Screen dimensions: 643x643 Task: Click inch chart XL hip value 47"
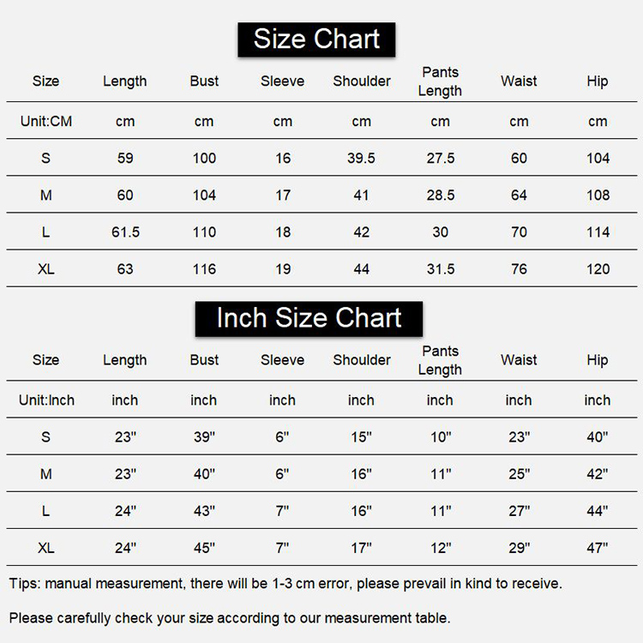[598, 548]
